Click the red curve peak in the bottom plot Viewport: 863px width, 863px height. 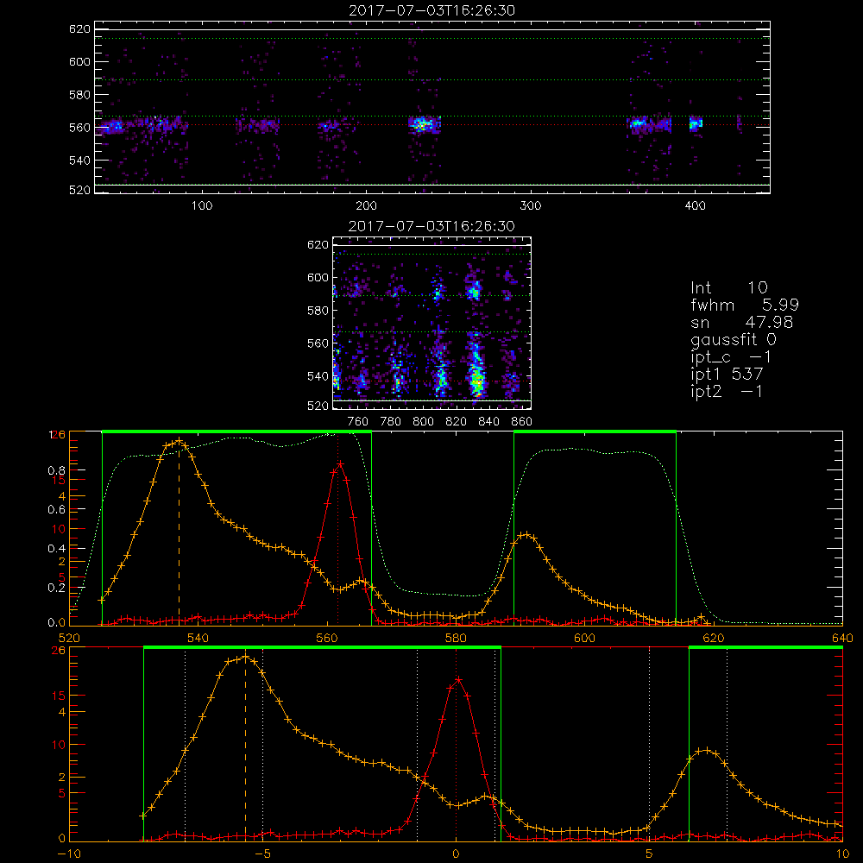tap(458, 680)
